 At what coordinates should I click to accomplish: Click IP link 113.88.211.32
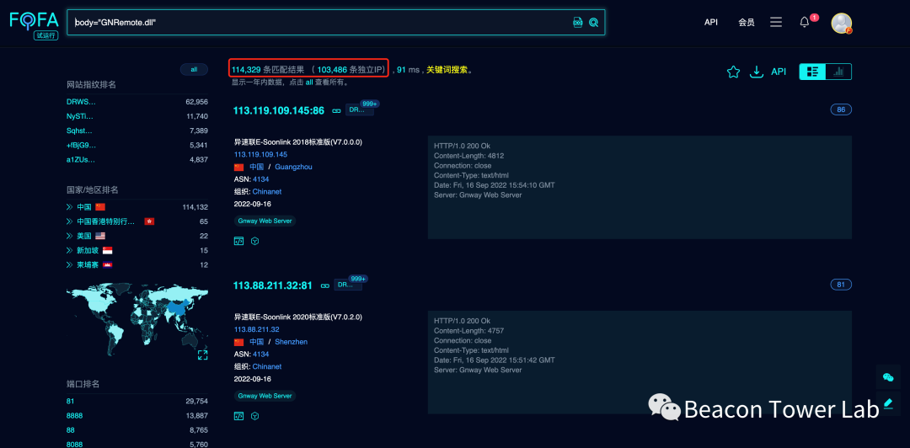256,329
